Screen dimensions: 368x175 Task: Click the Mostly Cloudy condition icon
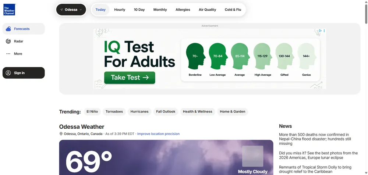click(x=253, y=156)
